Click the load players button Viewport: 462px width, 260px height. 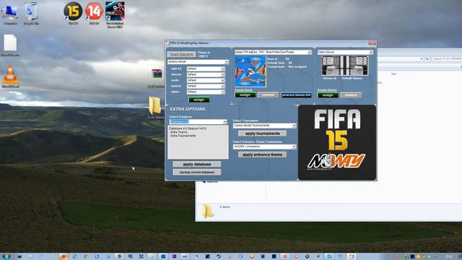point(181,55)
